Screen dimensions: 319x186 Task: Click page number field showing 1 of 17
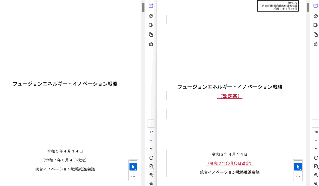pos(151,124)
